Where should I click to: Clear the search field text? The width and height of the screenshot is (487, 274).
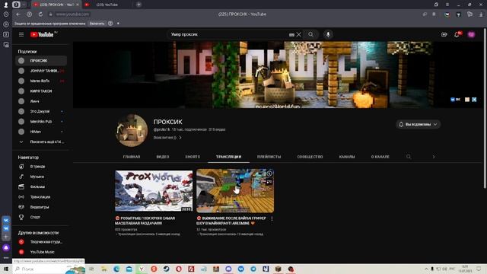point(299,34)
